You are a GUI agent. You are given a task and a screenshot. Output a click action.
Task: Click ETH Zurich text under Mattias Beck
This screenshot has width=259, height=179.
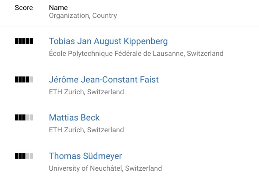pos(67,130)
